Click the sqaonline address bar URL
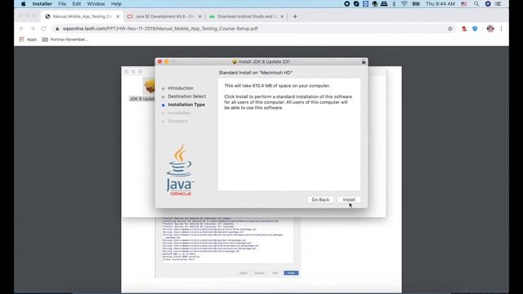This screenshot has height=294, width=523. tap(160, 29)
